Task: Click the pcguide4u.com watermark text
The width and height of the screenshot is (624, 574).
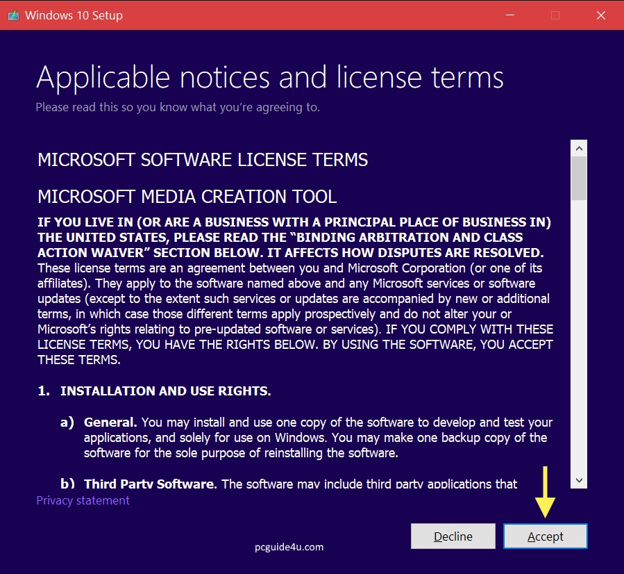Action: click(289, 547)
